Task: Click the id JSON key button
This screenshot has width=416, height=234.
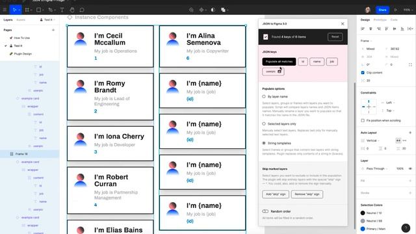Action: [x=303, y=62]
